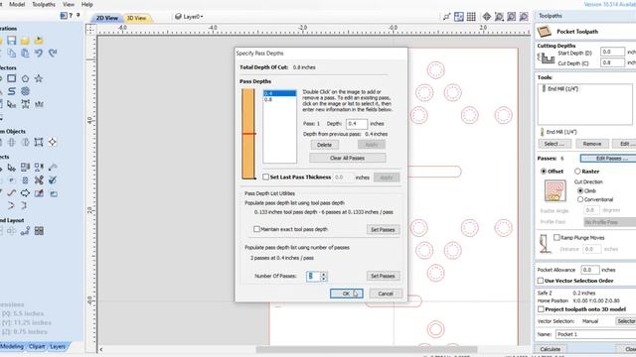Click Clear All Passes
636x357 pixels.
pos(347,158)
